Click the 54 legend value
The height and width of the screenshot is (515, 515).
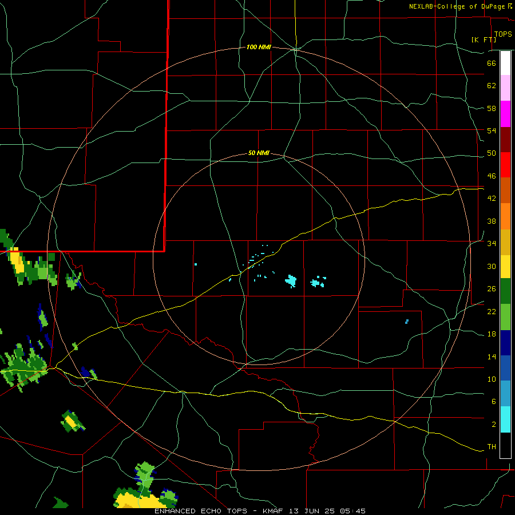click(x=492, y=130)
